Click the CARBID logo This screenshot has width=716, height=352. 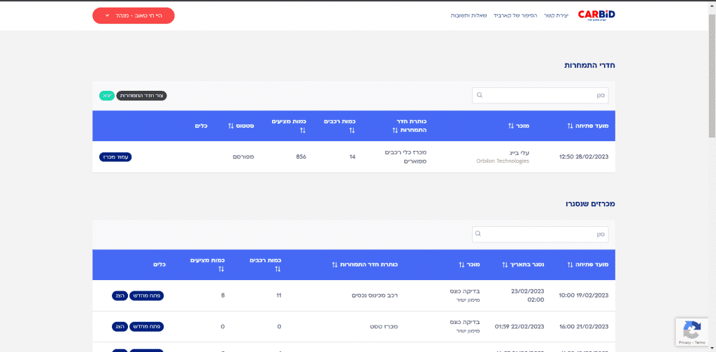[x=596, y=15]
